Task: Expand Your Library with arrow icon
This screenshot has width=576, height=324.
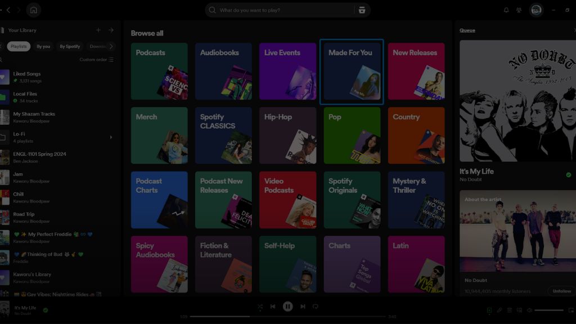Action: [x=111, y=30]
